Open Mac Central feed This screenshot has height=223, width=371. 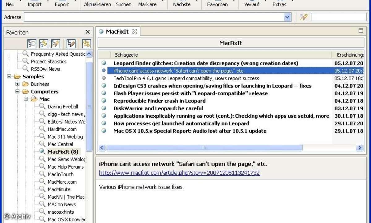point(60,144)
